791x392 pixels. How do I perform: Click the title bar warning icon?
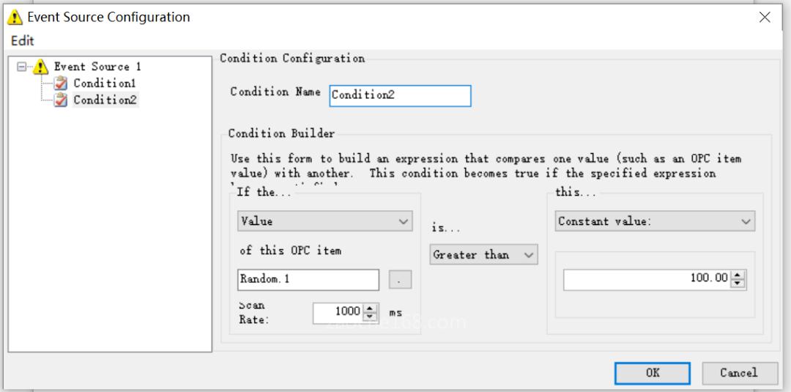tap(15, 18)
